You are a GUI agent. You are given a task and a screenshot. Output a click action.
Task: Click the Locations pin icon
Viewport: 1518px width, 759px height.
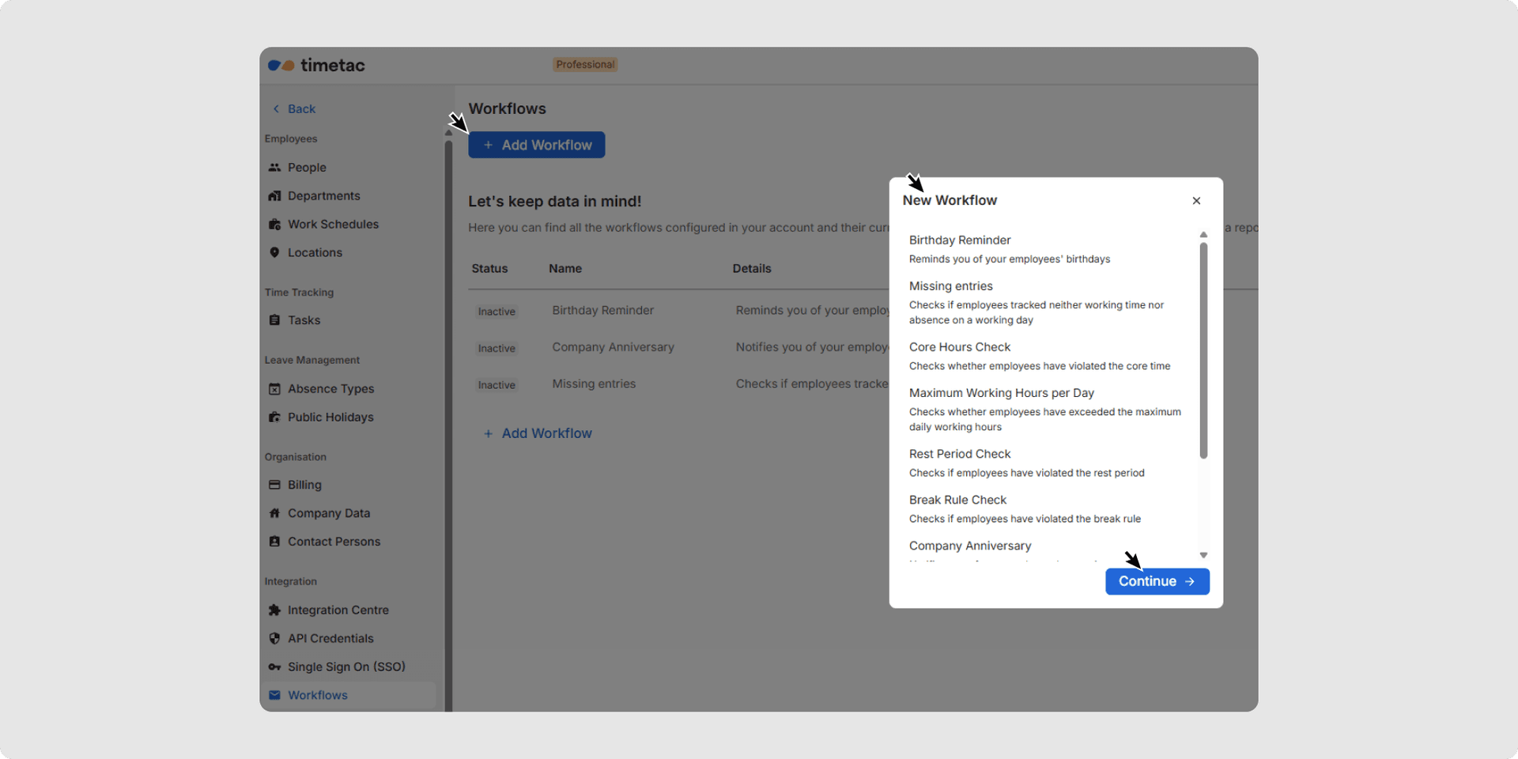274,253
